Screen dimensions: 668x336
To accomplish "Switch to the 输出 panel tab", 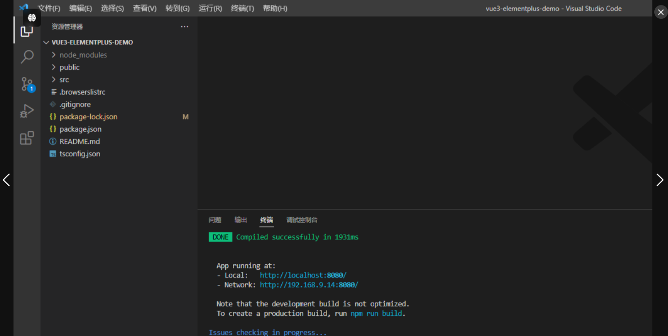I will (x=241, y=220).
